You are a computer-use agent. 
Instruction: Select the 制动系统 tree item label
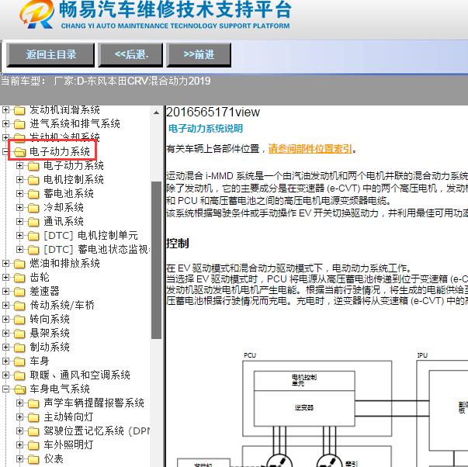click(50, 347)
